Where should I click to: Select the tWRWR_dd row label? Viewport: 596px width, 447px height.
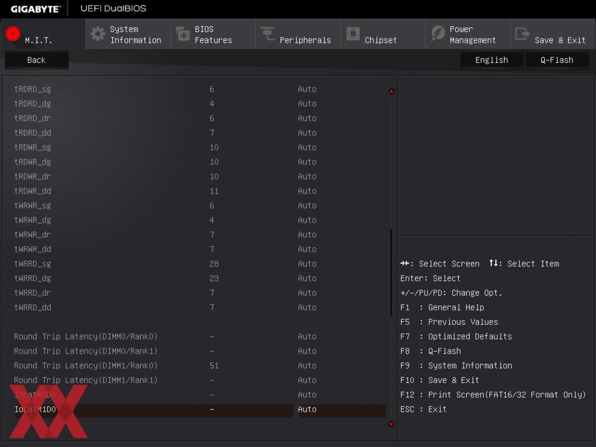32,249
